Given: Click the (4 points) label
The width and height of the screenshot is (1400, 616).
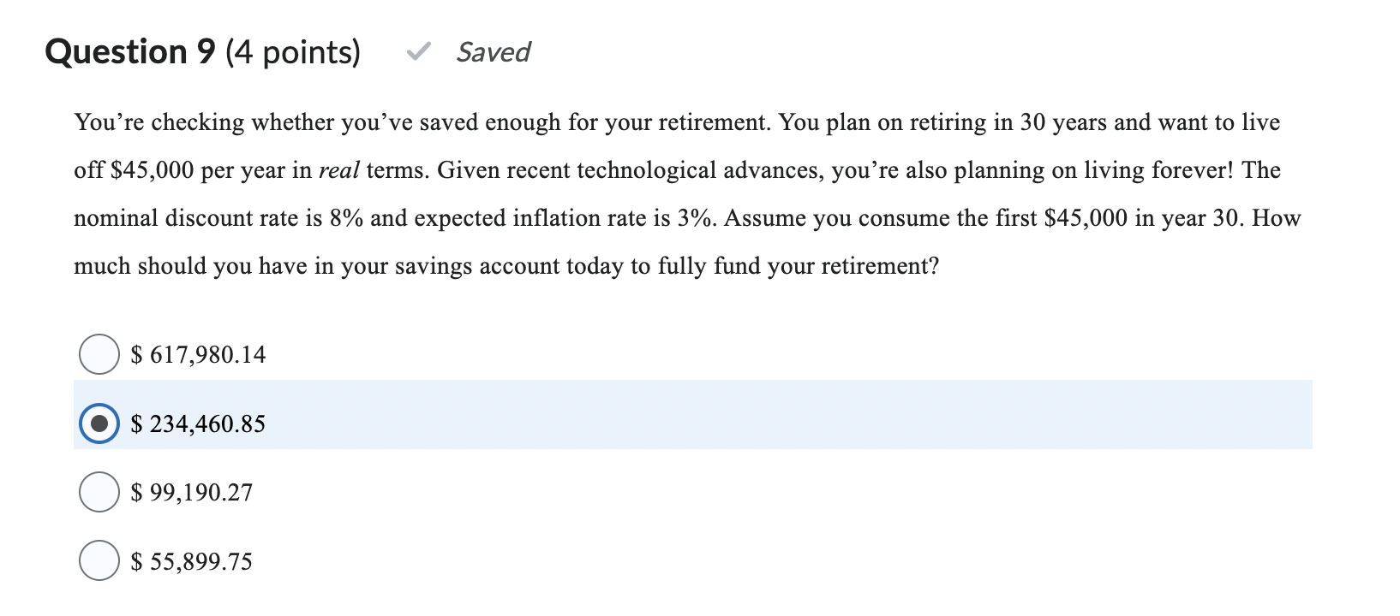Looking at the screenshot, I should 294,51.
